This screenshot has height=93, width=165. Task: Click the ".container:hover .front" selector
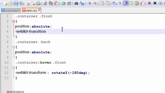(41, 63)
